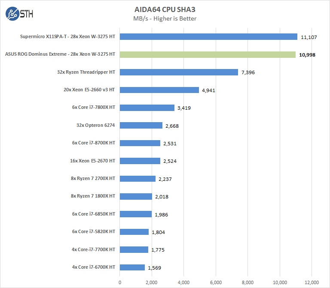Click the subtitle MB/s - Higher is Better
Viewport: 330px width, 288px height.
[165, 19]
